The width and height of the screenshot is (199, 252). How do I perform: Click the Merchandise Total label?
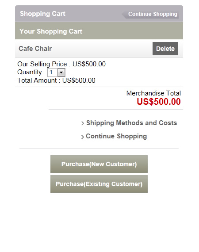pos(153,93)
